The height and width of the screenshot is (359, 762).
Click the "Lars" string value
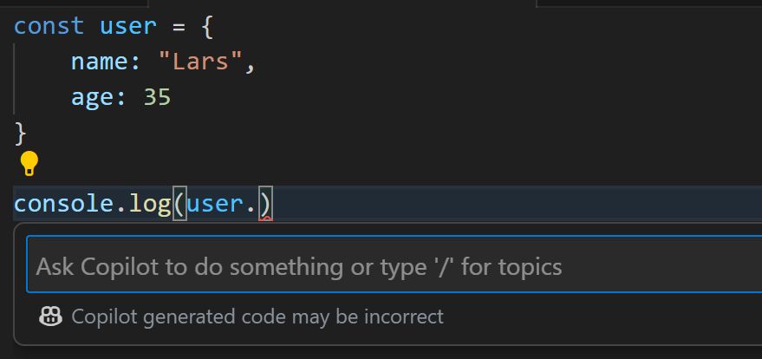pyautogui.click(x=201, y=62)
